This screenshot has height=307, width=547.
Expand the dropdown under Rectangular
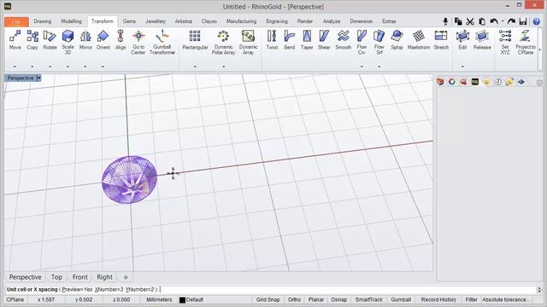click(195, 67)
